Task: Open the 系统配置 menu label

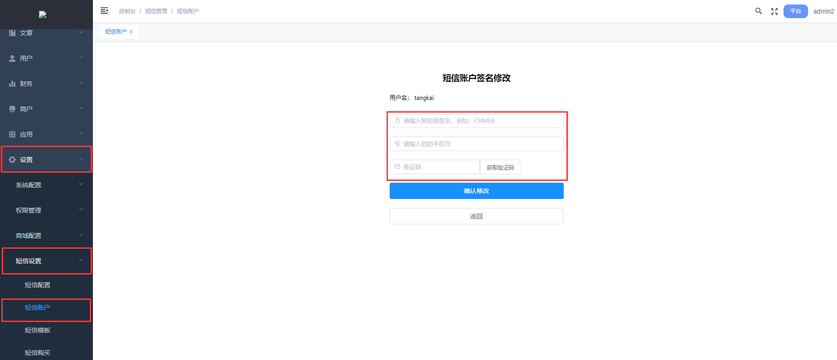Action: tap(29, 185)
